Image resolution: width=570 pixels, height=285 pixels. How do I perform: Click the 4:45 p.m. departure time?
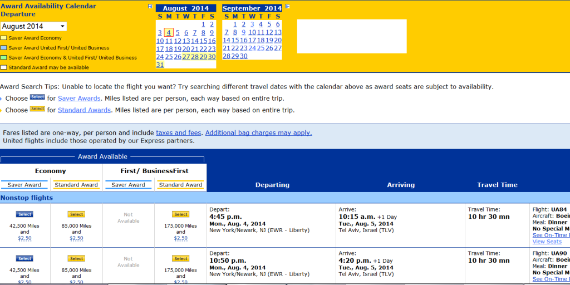pos(226,217)
